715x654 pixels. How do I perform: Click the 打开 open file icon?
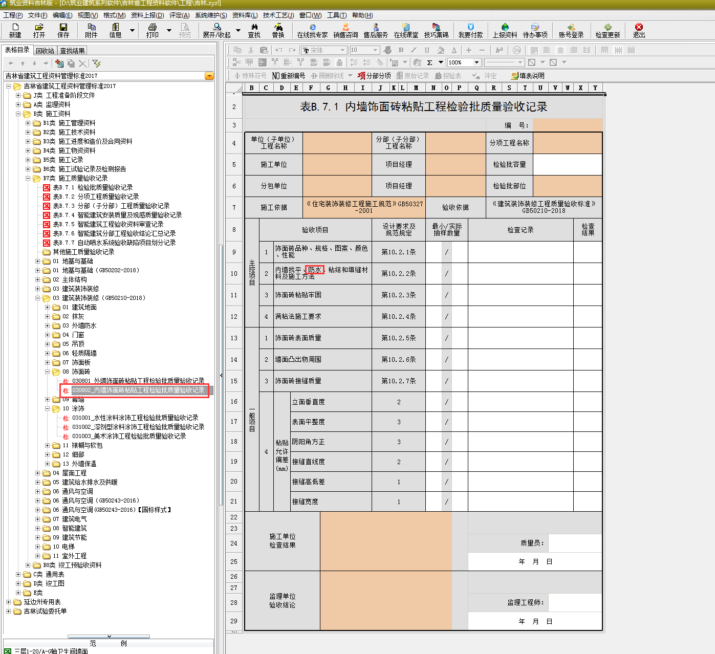pyautogui.click(x=39, y=30)
